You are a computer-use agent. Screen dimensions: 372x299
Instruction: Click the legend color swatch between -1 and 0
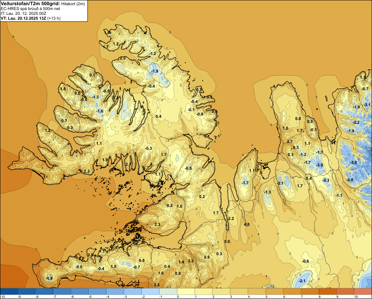(x=168, y=292)
